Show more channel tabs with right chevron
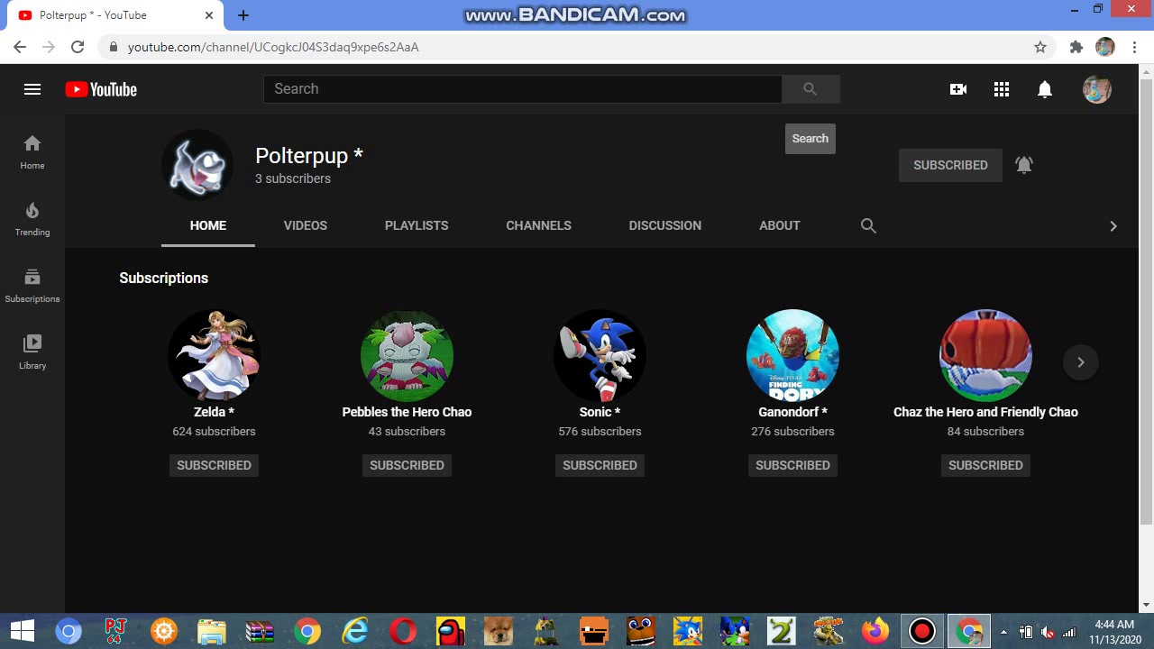1154x649 pixels. pos(1113,226)
